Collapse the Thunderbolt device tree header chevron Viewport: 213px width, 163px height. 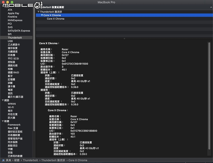point(211,7)
